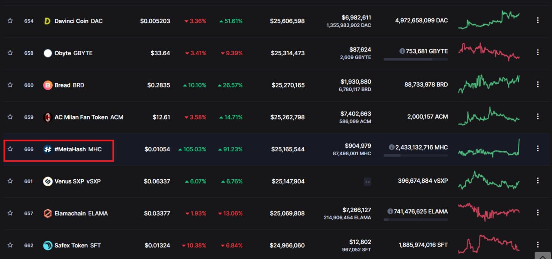This screenshot has height=259, width=552.
Task: Click Obyte 24h volume $87,624
Action: click(x=360, y=50)
